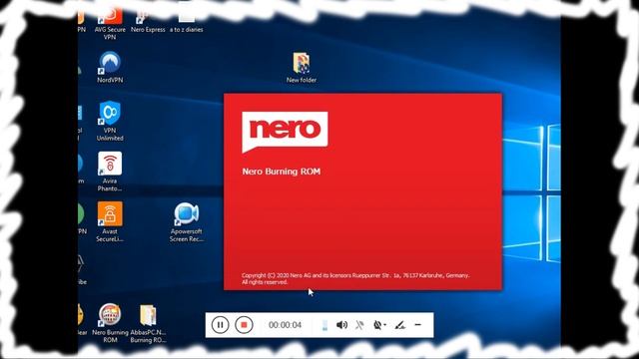This screenshot has width=639, height=359.
Task: Select the a to z diaries desktop icon
Action: pyautogui.click(x=187, y=20)
